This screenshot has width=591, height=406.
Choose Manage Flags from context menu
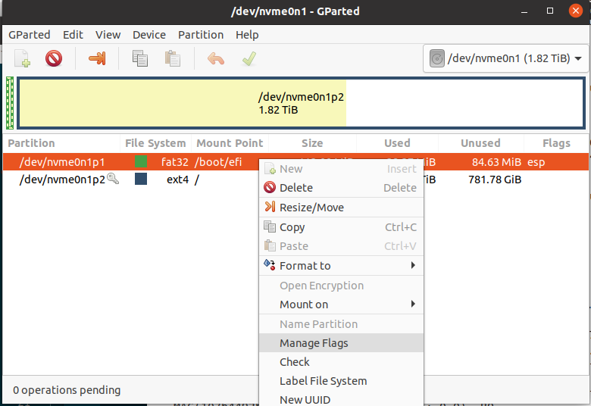click(314, 343)
